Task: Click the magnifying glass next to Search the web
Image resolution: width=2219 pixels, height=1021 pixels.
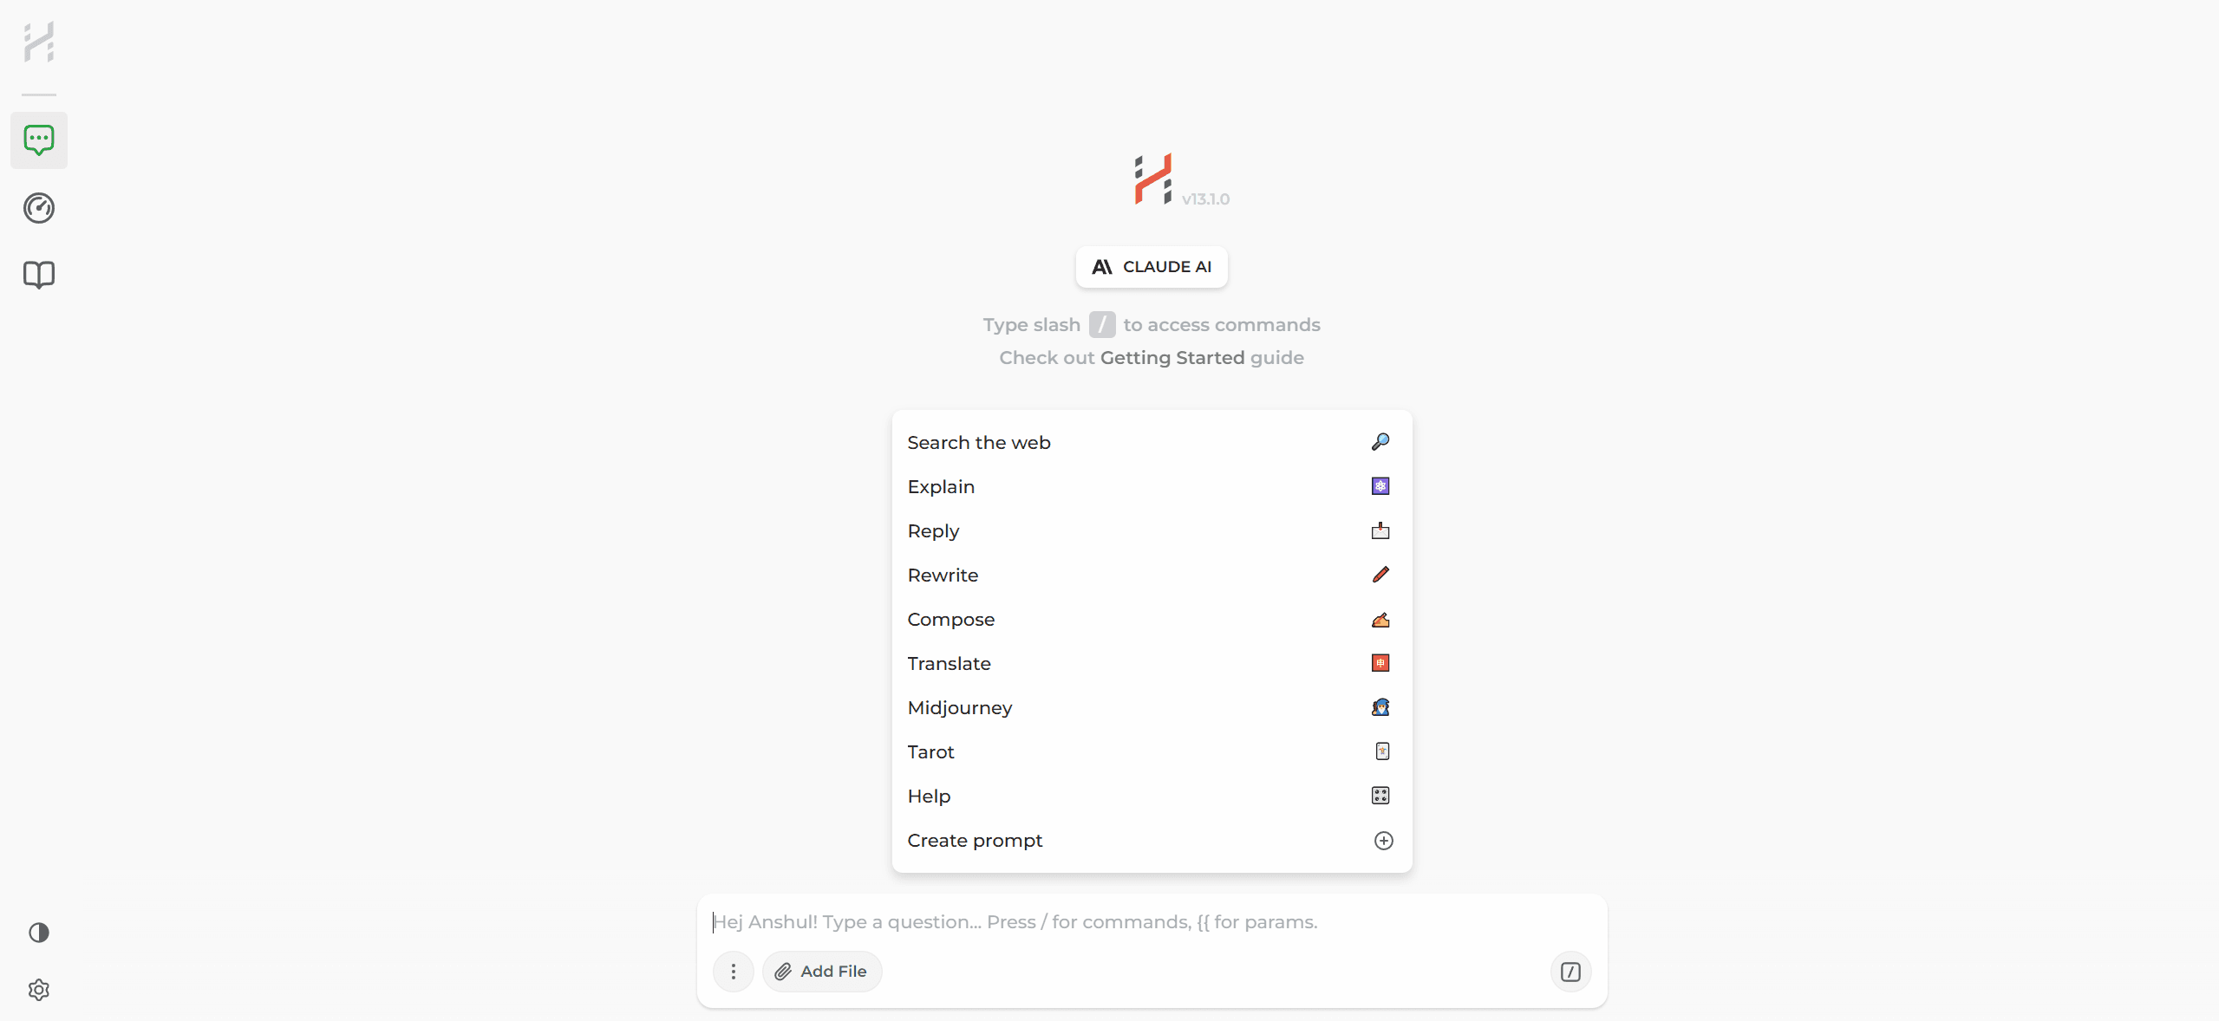Action: coord(1380,442)
